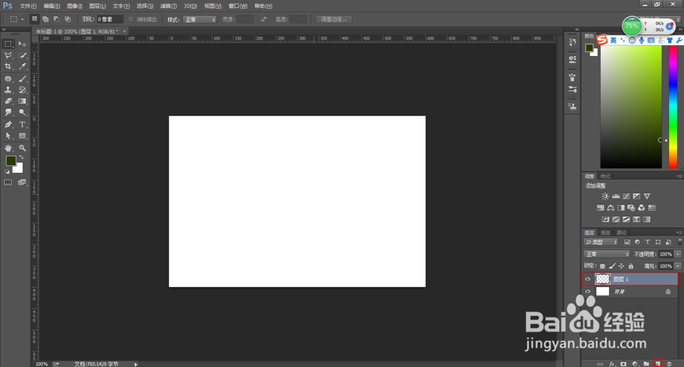Open the 文件(F) menu

pos(28,6)
